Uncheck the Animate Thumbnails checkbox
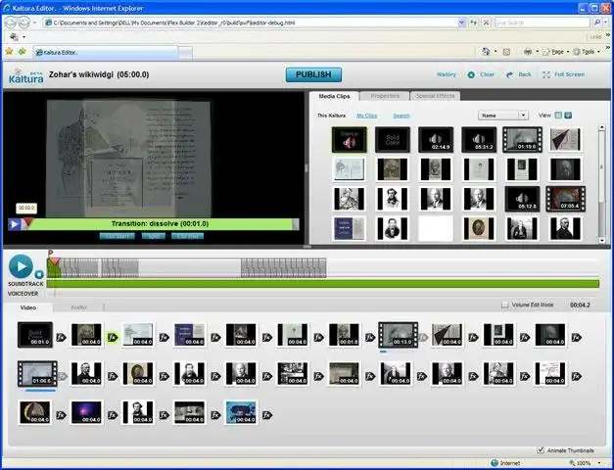The height and width of the screenshot is (470, 614). (x=541, y=450)
